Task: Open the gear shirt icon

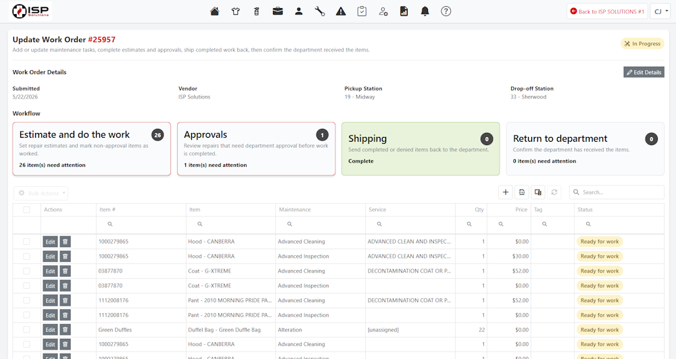Action: tap(235, 11)
